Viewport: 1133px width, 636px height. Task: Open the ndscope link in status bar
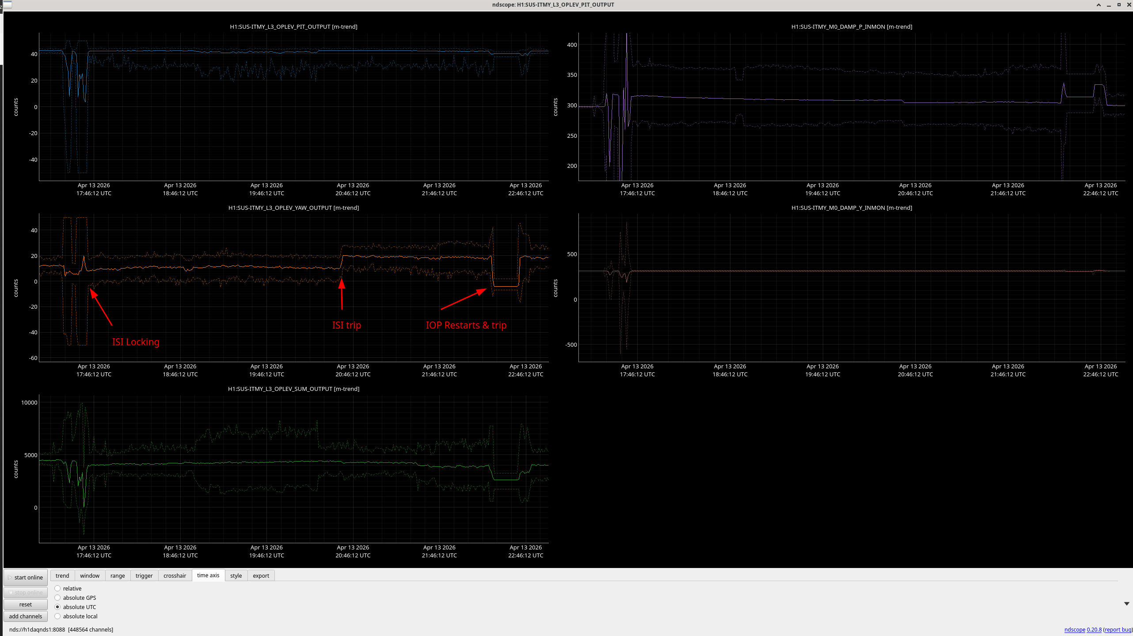point(1075,629)
